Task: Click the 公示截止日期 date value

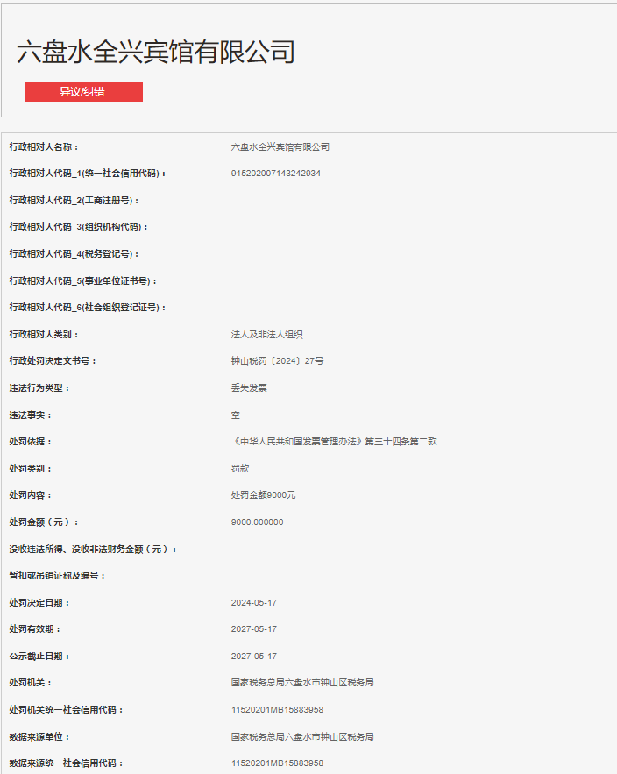Action: pos(253,656)
